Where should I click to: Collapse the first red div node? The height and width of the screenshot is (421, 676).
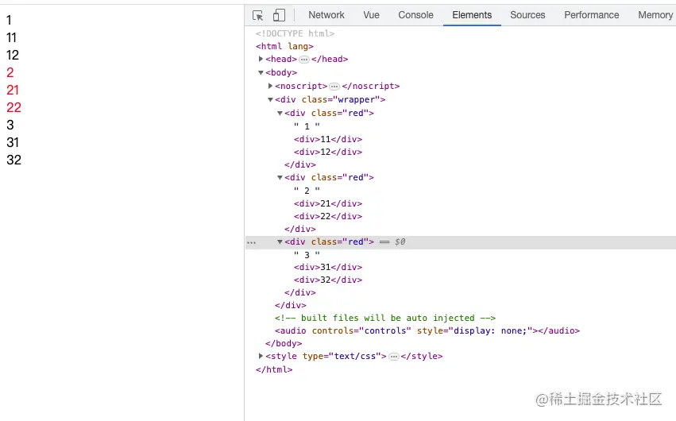[x=280, y=113]
